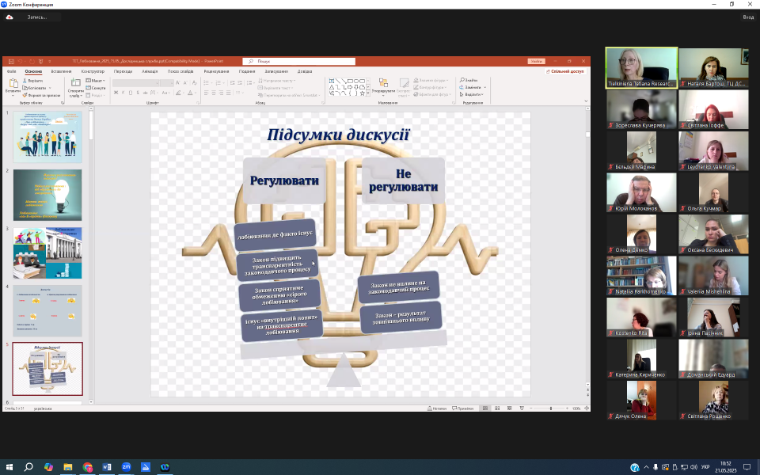The image size is (760, 475).
Task: Click the Paste (Вставити) icon in ribbon
Action: pyautogui.click(x=13, y=84)
